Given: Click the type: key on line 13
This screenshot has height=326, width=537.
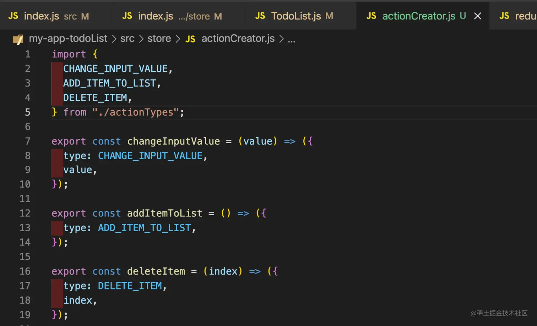Looking at the screenshot, I should 77,228.
